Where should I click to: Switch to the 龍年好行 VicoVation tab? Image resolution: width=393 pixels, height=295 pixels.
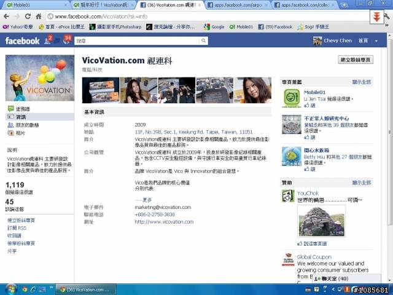pyautogui.click(x=103, y=5)
